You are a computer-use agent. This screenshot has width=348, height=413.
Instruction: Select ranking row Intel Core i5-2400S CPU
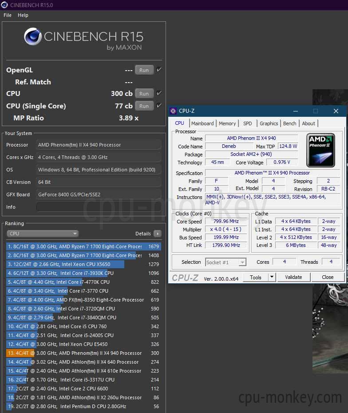click(83, 335)
